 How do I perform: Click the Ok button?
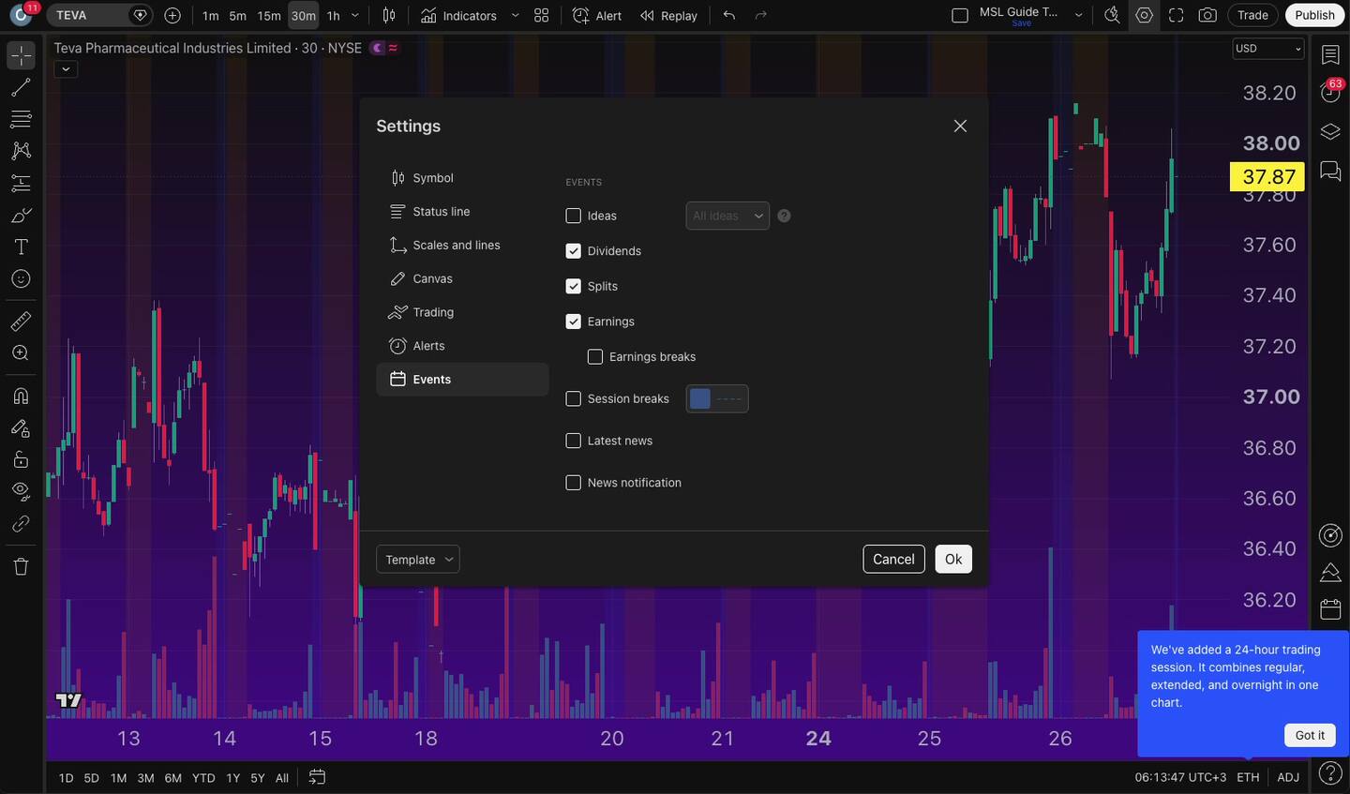(x=953, y=560)
